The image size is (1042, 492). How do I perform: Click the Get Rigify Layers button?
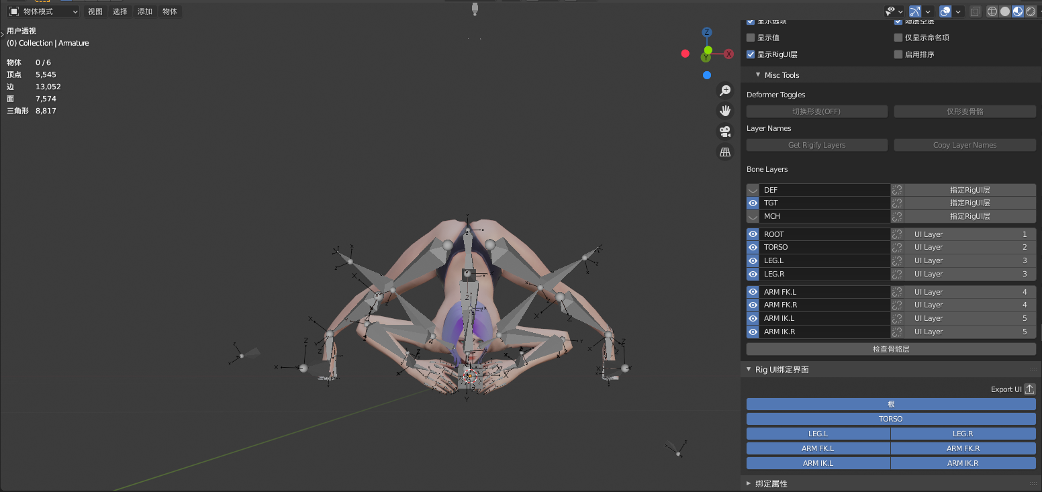[817, 145]
